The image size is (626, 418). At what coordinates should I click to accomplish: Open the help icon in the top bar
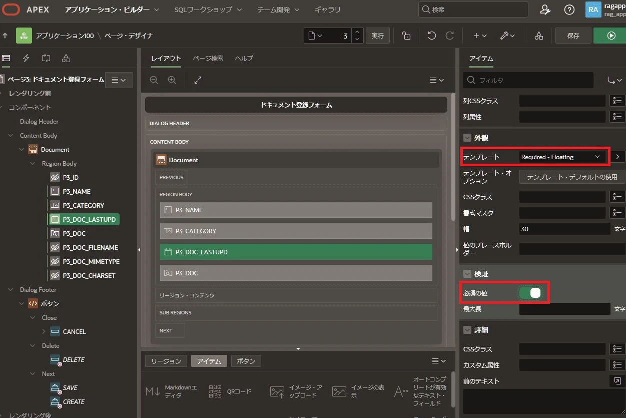(569, 10)
